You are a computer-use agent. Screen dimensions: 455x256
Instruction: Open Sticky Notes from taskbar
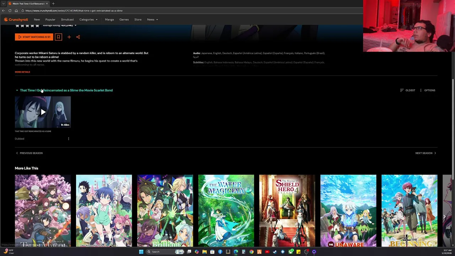point(298,252)
